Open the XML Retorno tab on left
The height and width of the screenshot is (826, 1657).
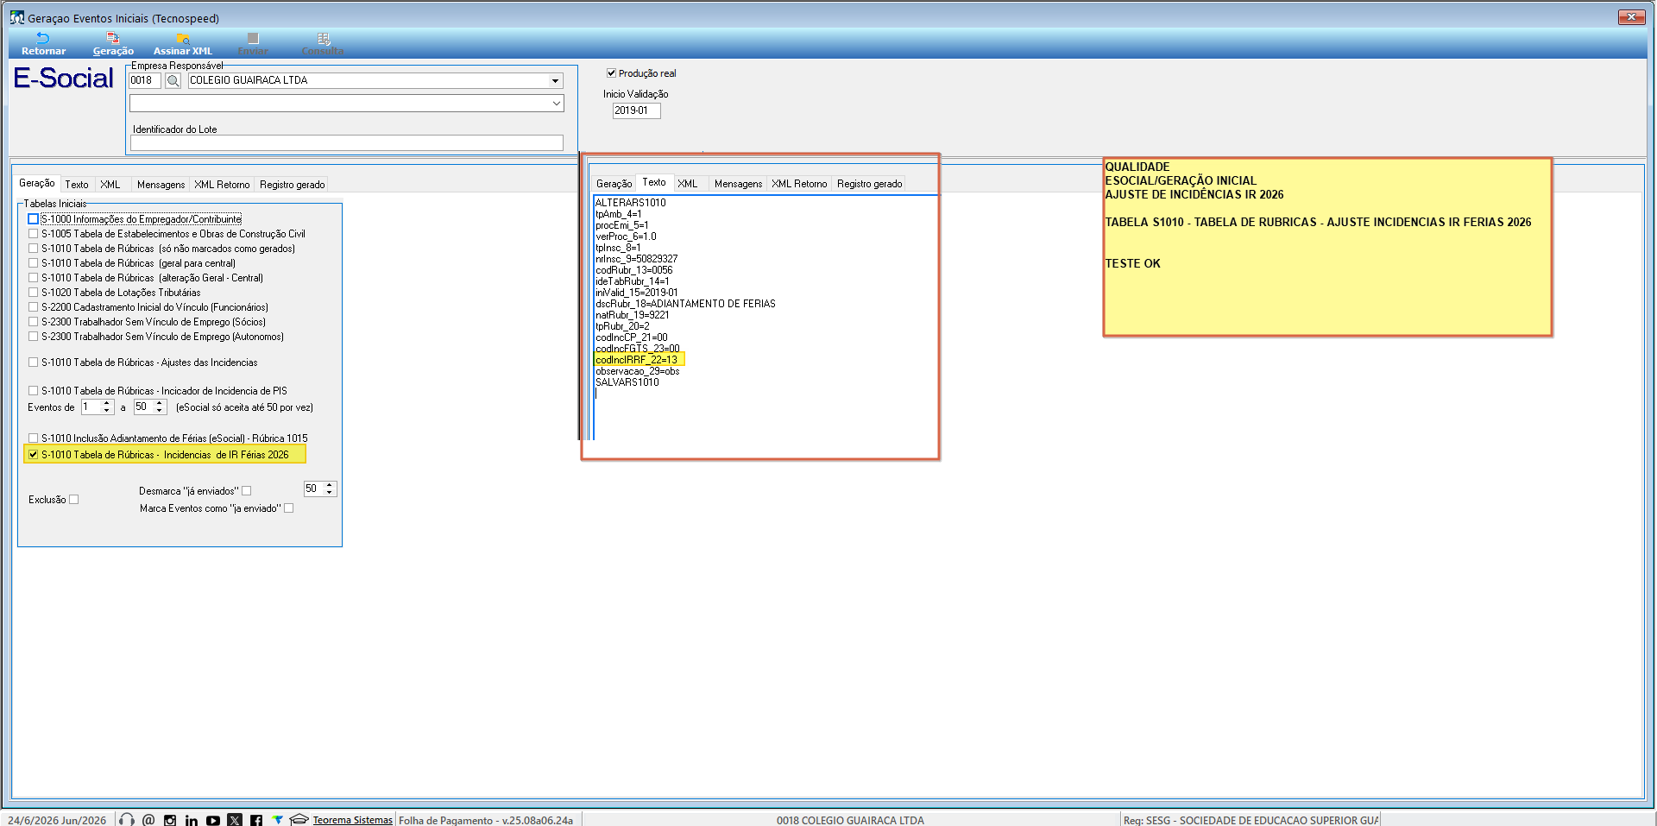[x=222, y=185]
